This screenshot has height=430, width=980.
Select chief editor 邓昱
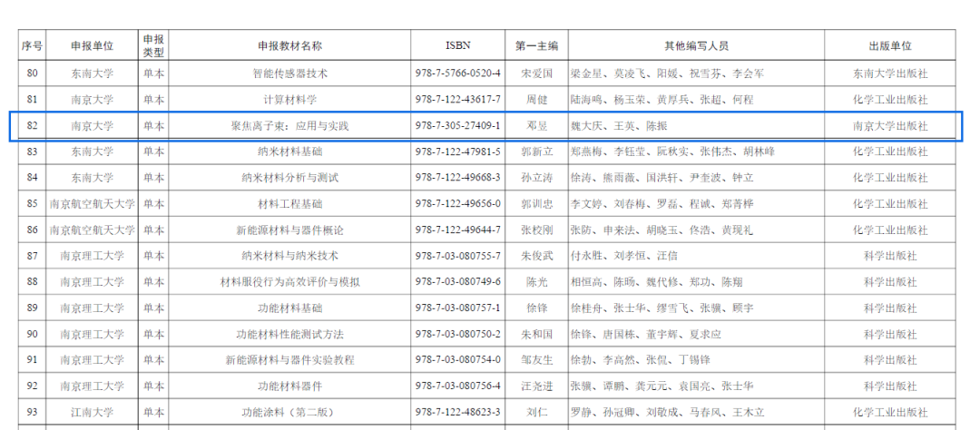pyautogui.click(x=537, y=126)
